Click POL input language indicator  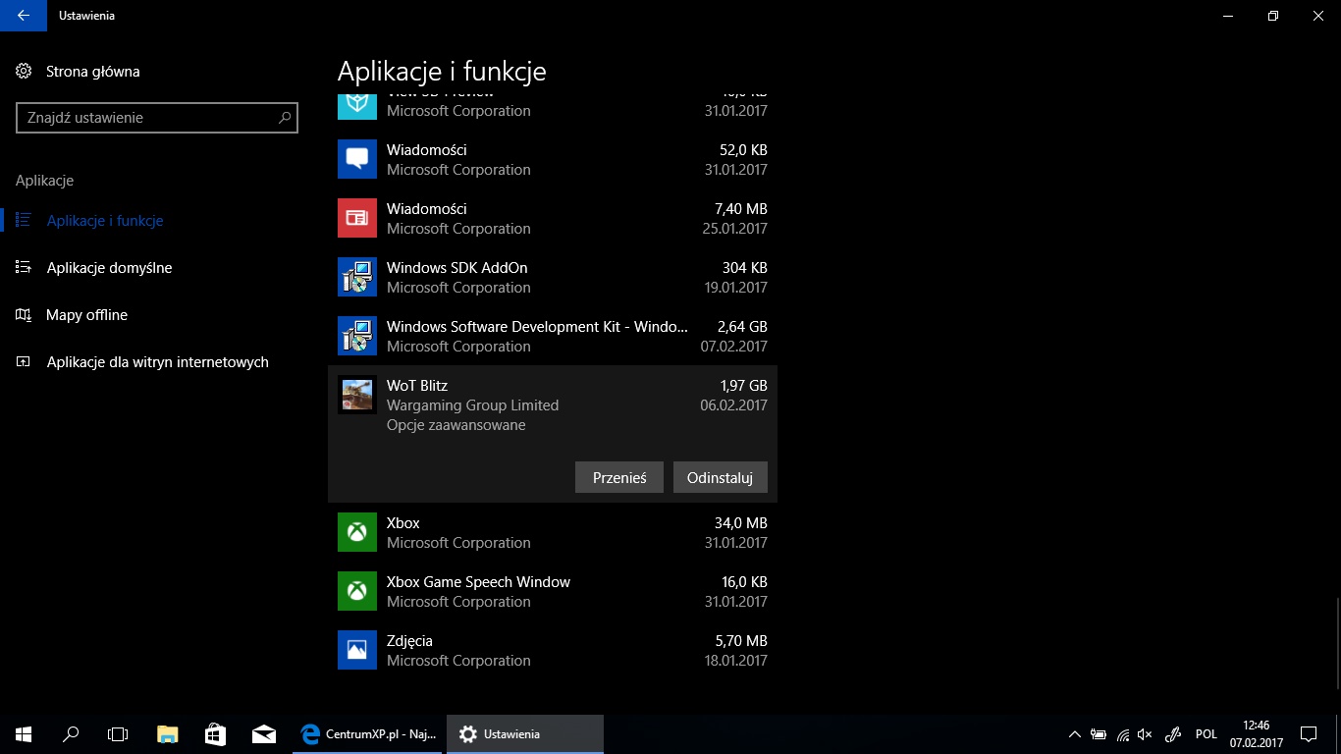1207,734
